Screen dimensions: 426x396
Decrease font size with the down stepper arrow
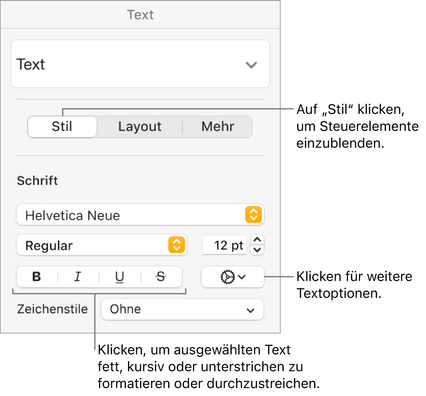(x=258, y=250)
